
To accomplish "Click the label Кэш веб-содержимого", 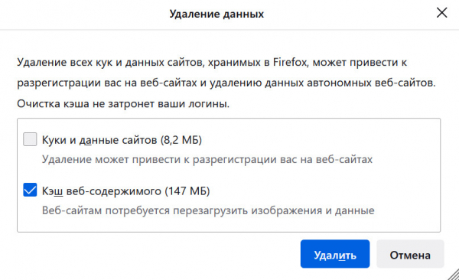I will click(102, 191).
